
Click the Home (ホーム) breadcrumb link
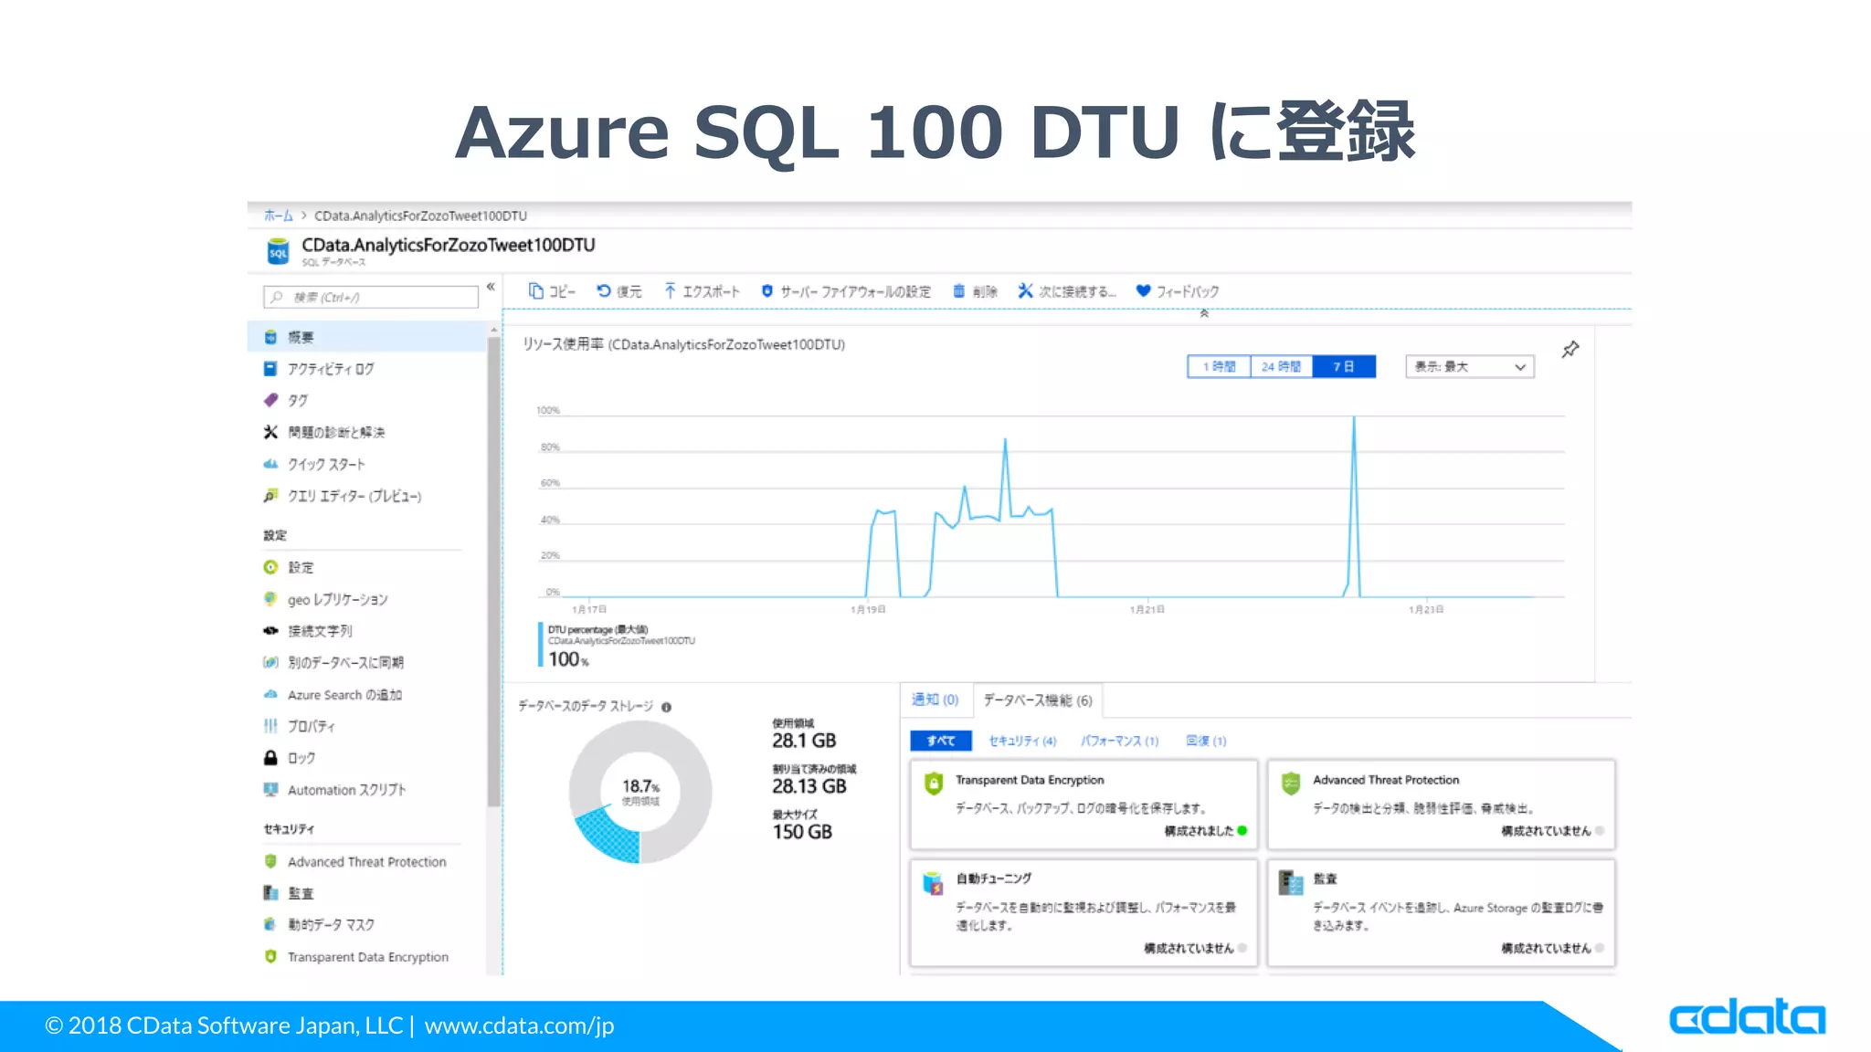[279, 216]
